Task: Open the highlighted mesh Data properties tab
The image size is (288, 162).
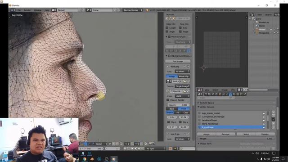Action: tap(230, 94)
